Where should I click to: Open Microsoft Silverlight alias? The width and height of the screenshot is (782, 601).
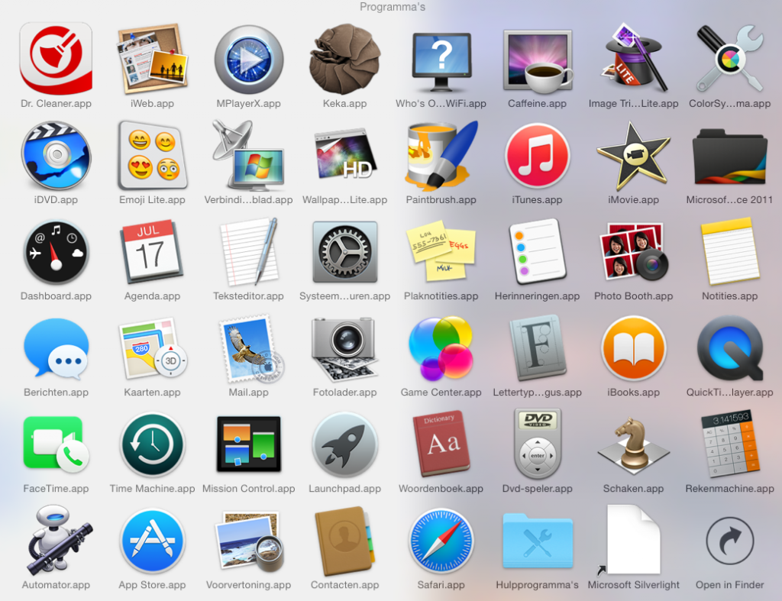pyautogui.click(x=632, y=540)
